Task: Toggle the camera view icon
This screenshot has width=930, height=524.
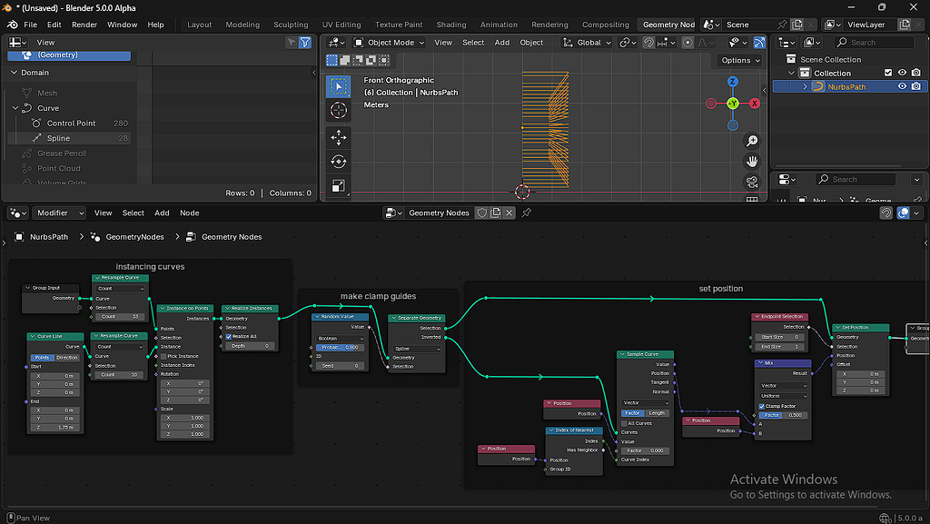Action: [x=752, y=182]
